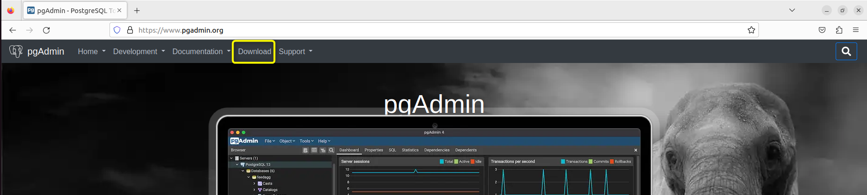The image size is (867, 195).
Task: Open a new browser tab
Action: click(137, 10)
